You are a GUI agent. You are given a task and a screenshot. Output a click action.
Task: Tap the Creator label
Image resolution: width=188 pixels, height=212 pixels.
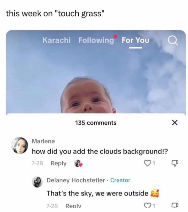pyautogui.click(x=120, y=180)
